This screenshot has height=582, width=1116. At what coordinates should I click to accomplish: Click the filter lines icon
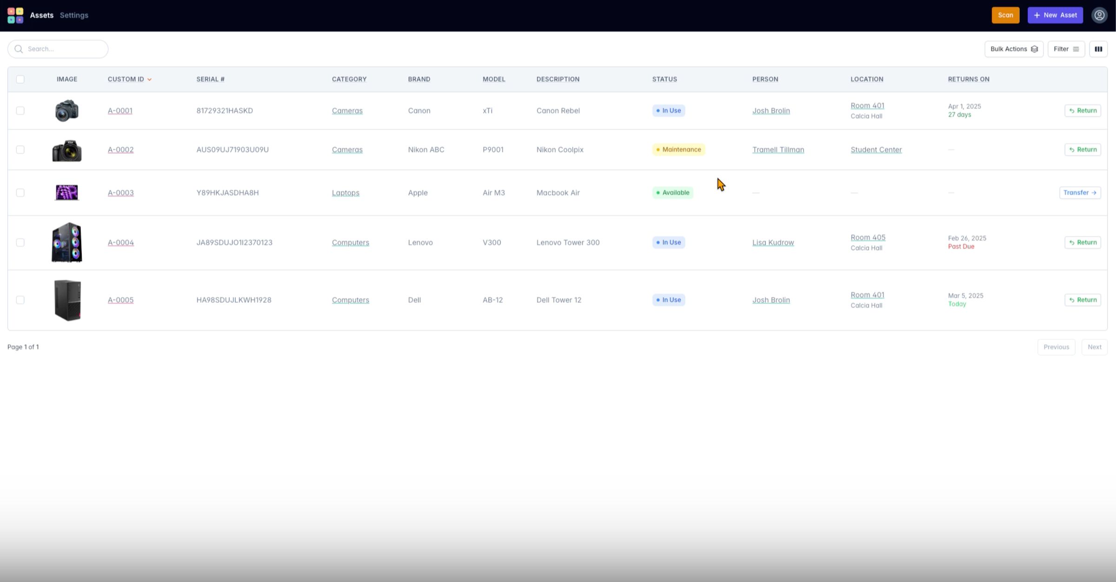[x=1076, y=49]
